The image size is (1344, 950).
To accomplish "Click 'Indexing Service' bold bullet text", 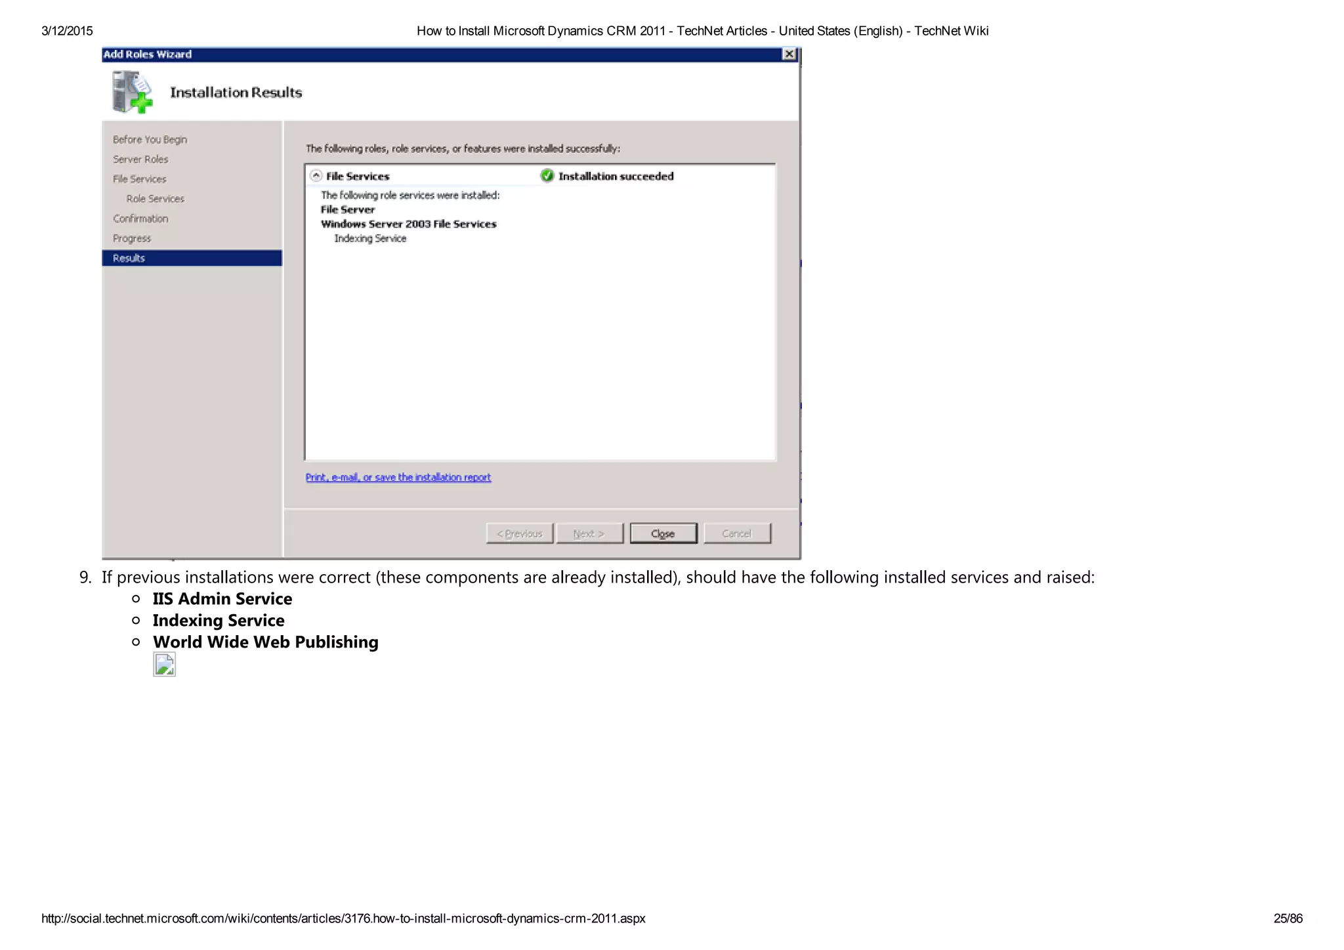I will click(x=219, y=621).
